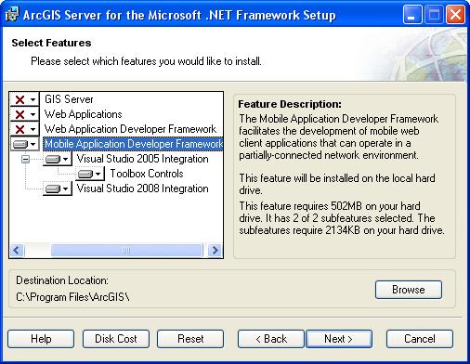The height and width of the screenshot is (364, 470).
Task: Select Visual Studio 2008 Integration item
Action: (x=142, y=188)
